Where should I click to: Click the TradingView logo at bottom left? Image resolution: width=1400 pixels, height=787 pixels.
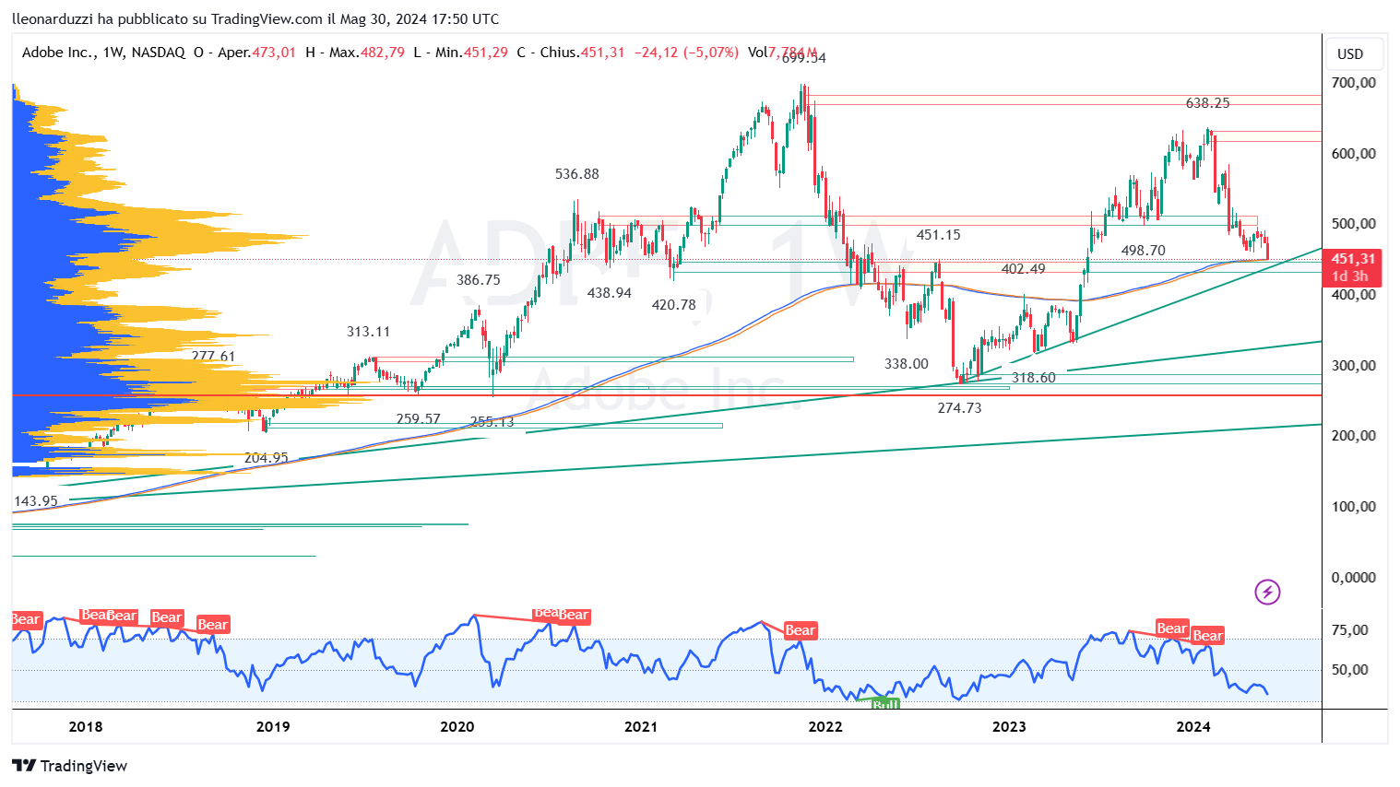69,766
